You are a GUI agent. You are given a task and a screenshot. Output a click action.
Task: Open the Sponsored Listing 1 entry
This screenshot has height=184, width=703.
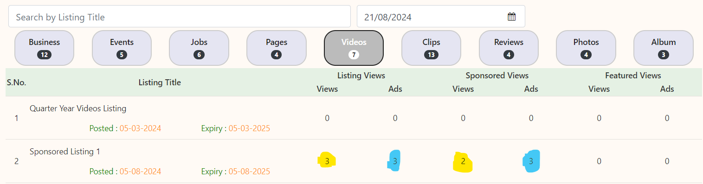click(65, 152)
